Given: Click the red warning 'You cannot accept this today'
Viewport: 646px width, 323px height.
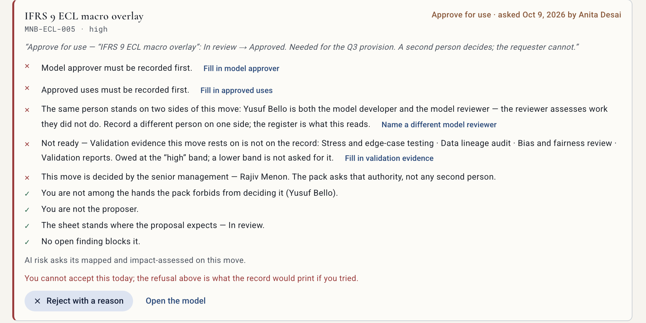Looking at the screenshot, I should (192, 278).
